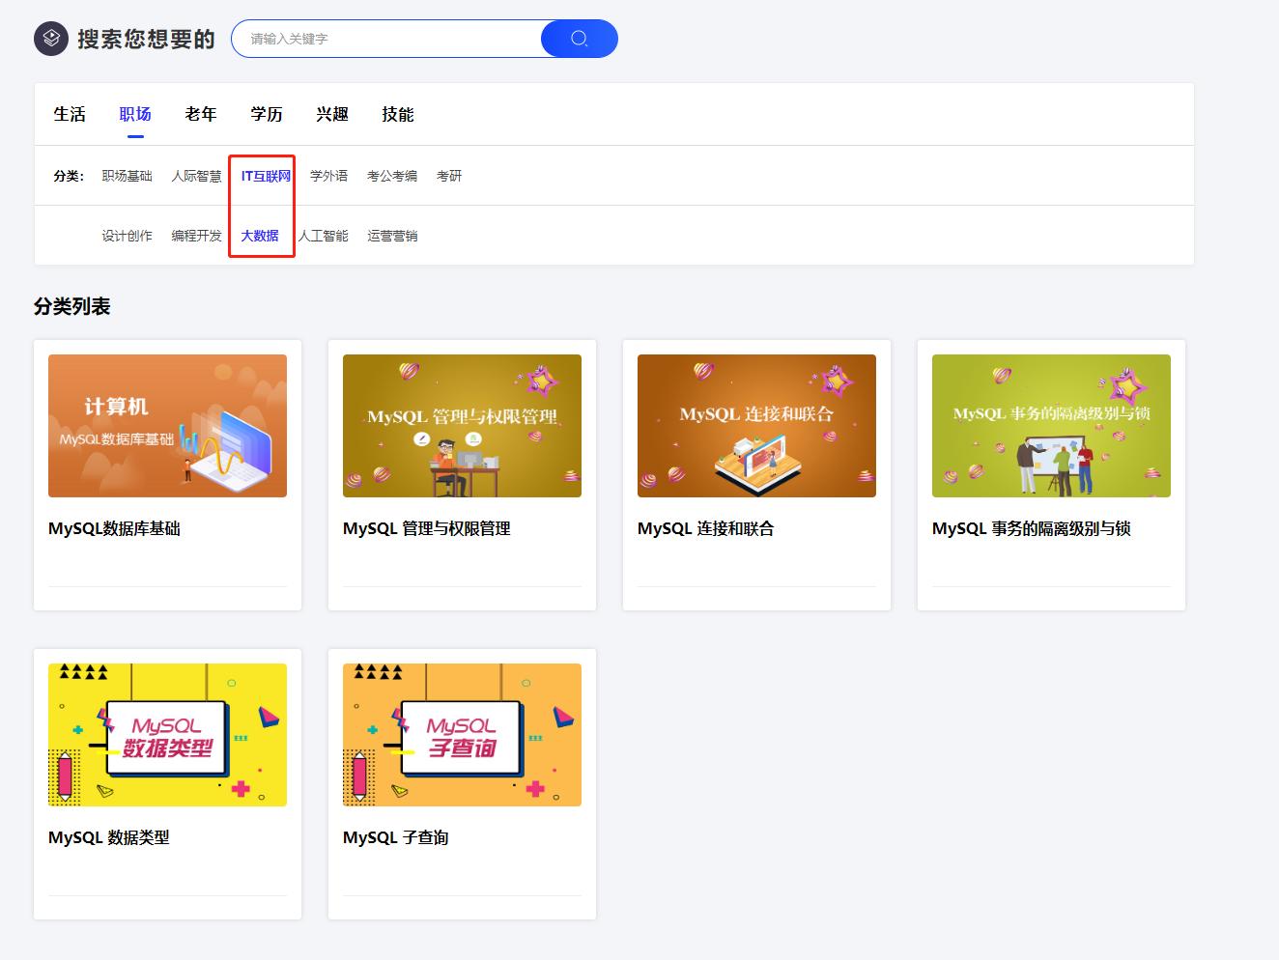Screen dimensions: 1279x960
Task: Click the 人工智能 subcategory
Action: pos(325,235)
